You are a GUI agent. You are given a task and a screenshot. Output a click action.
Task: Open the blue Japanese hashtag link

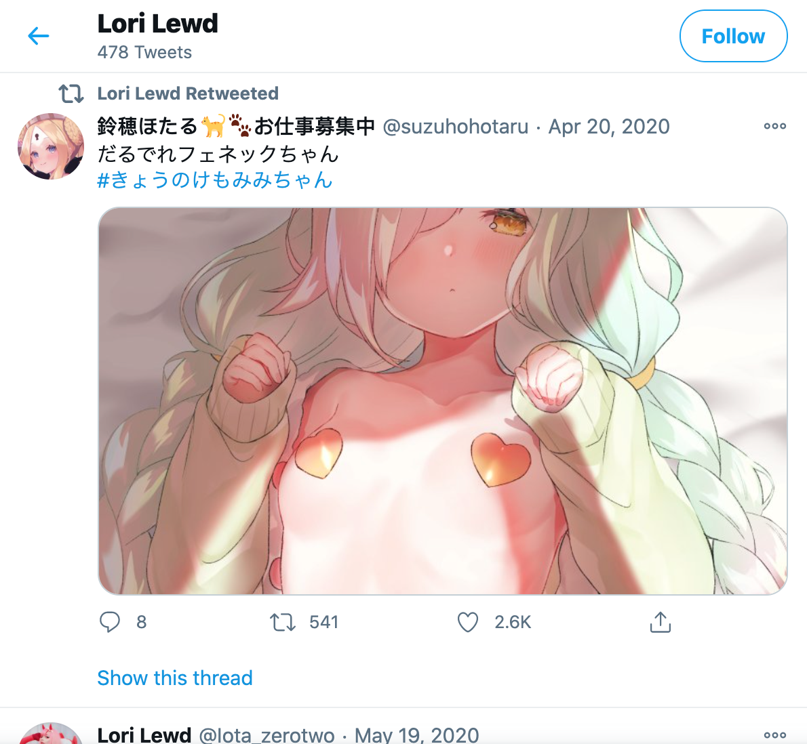215,180
